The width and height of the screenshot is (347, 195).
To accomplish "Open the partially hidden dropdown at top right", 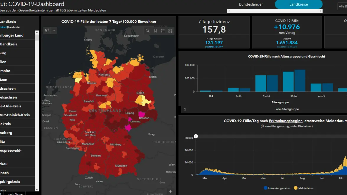I will point(342,6).
